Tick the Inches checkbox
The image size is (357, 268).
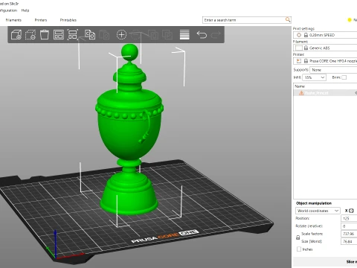tap(299, 249)
